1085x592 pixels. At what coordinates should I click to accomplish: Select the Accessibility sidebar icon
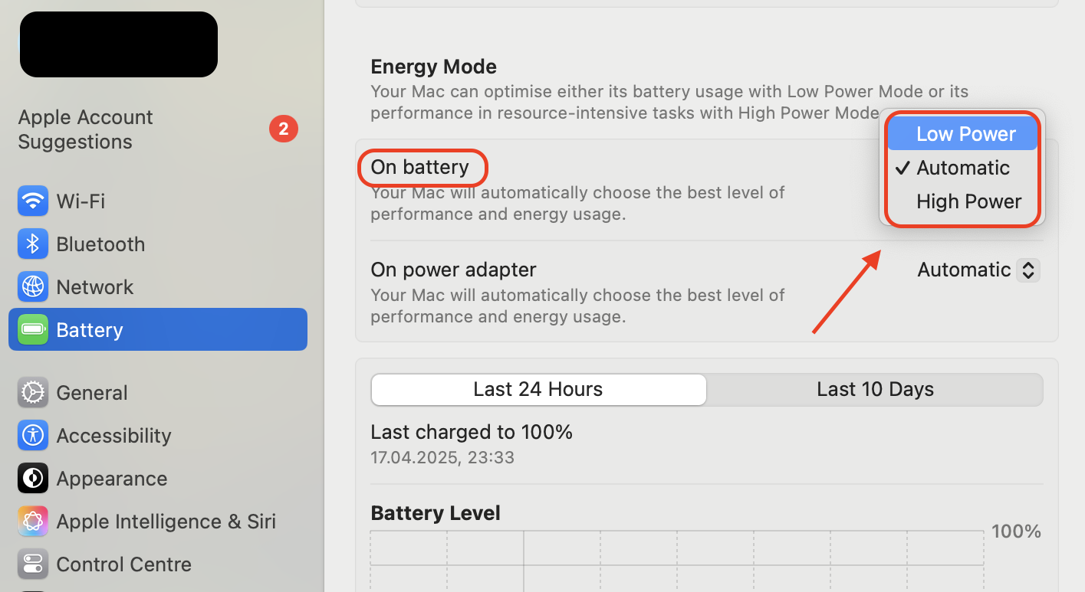tap(32, 435)
